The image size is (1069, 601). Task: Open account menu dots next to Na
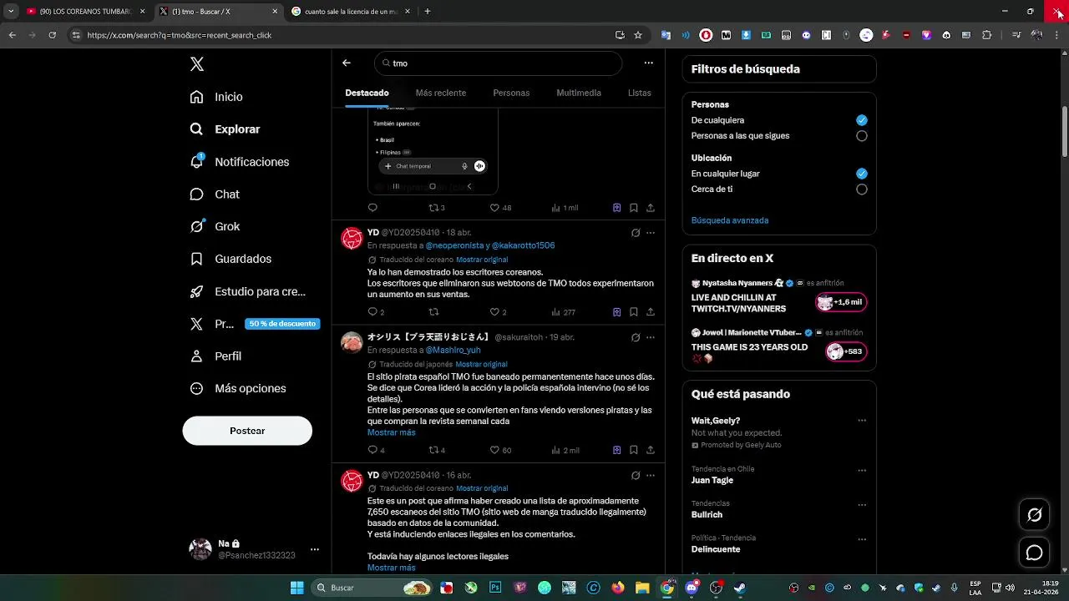pos(315,549)
